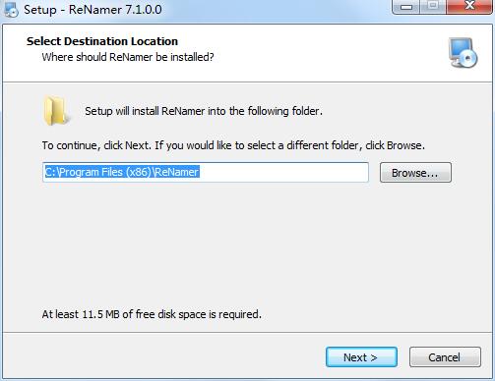
Task: Click the highlighted C:\Program Files (x86)\ReNamer path
Action: tap(122, 172)
